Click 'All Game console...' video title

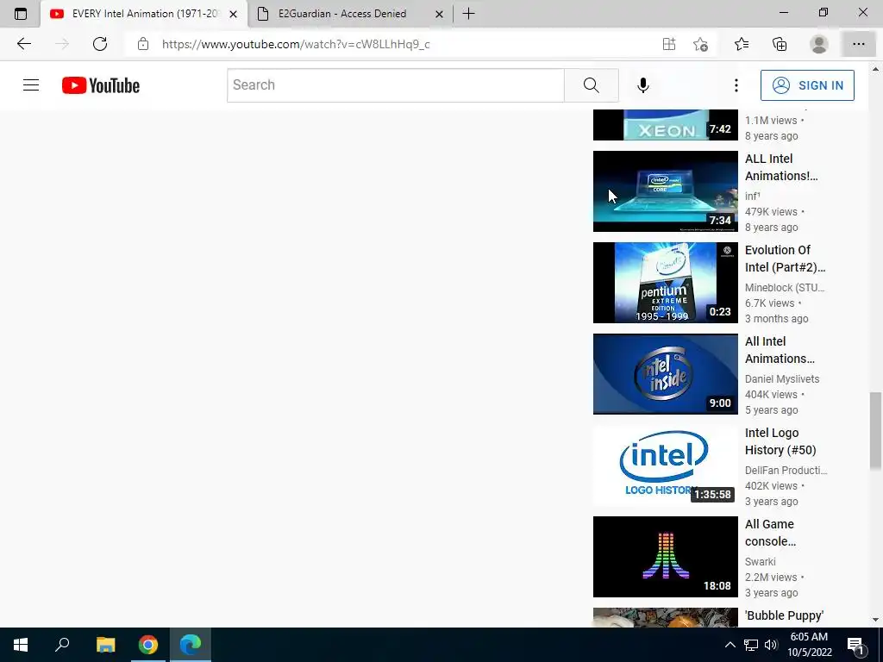point(770,533)
